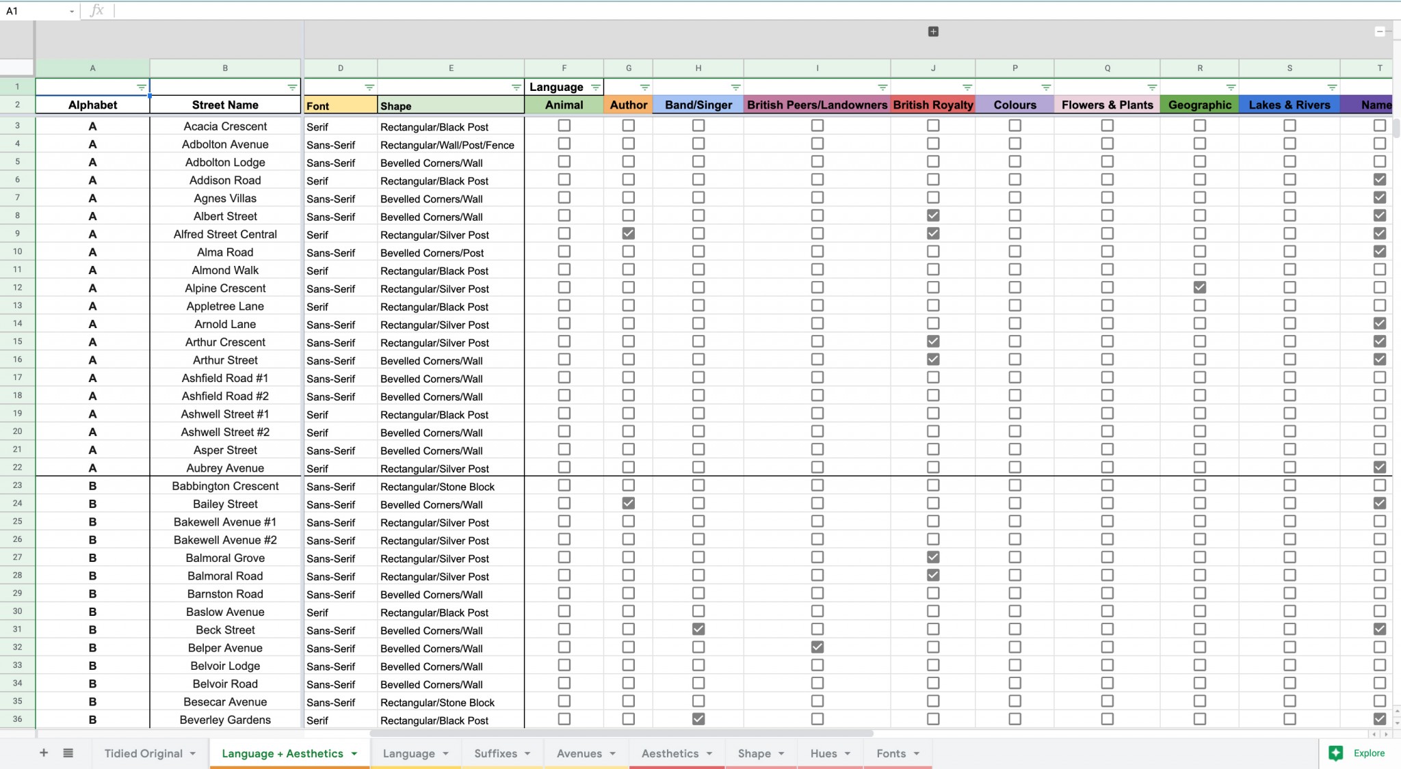Open the Name Box dropdown arrow
This screenshot has height=769, width=1401.
71,11
